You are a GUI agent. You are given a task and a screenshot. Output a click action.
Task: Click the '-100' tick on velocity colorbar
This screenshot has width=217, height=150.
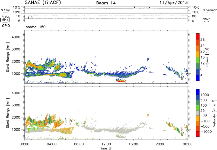205,121
